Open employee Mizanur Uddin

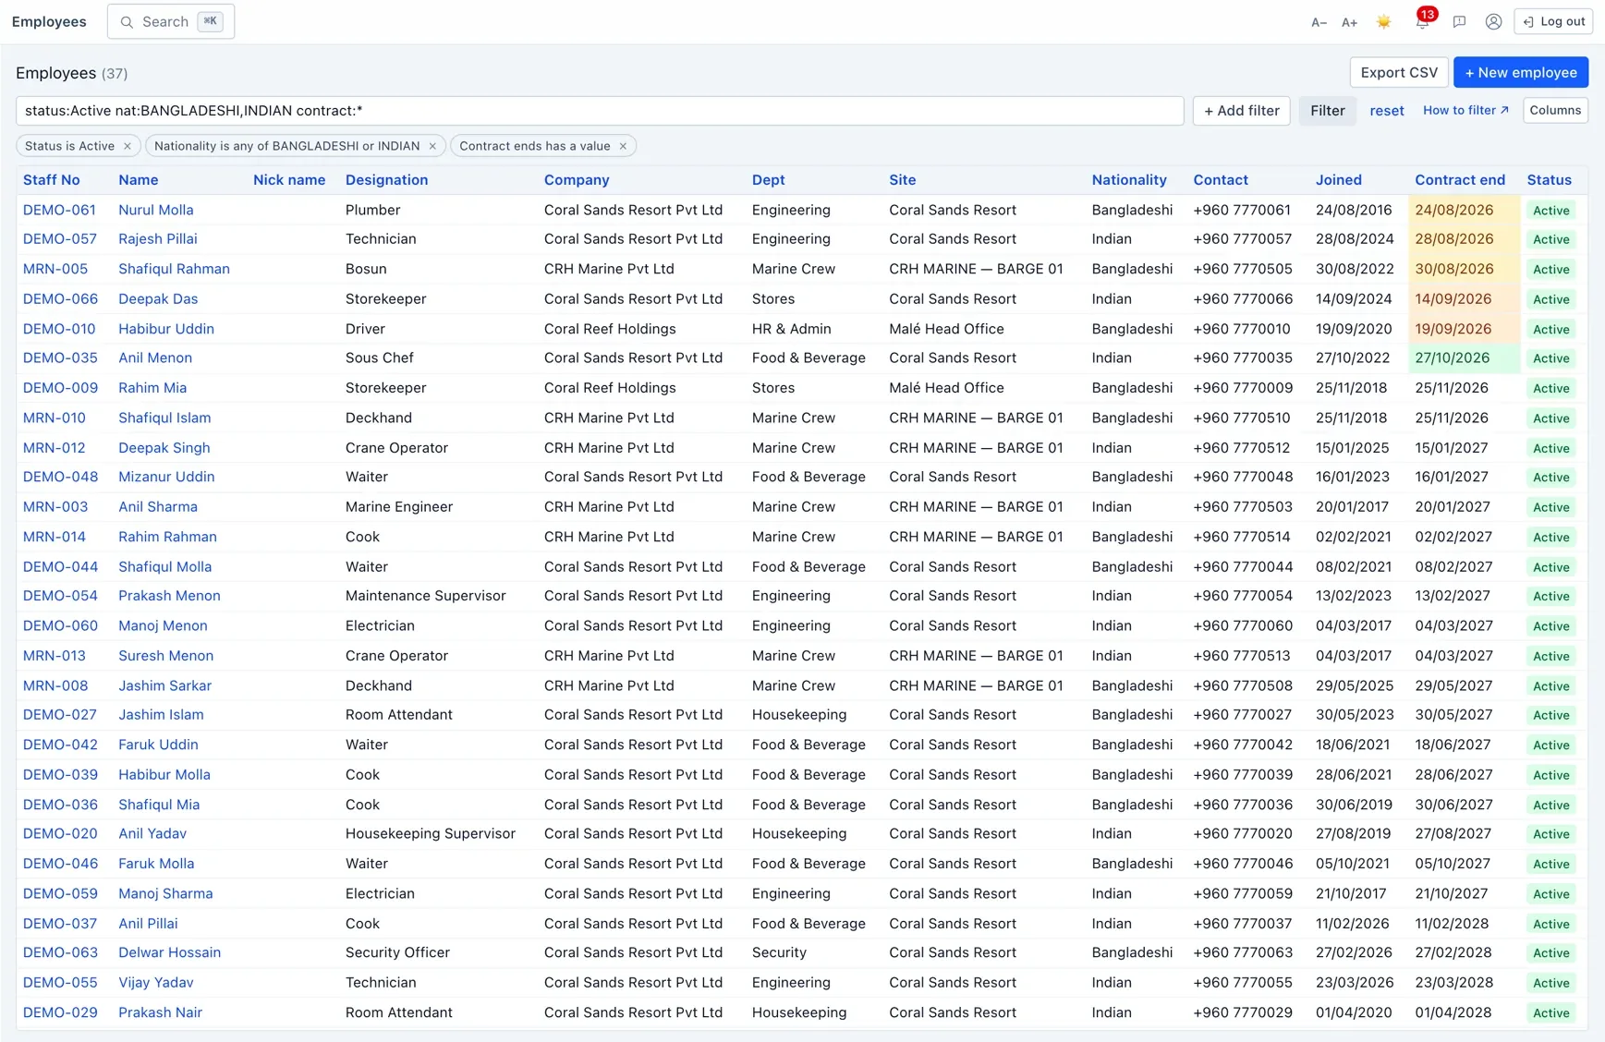pyautogui.click(x=166, y=478)
